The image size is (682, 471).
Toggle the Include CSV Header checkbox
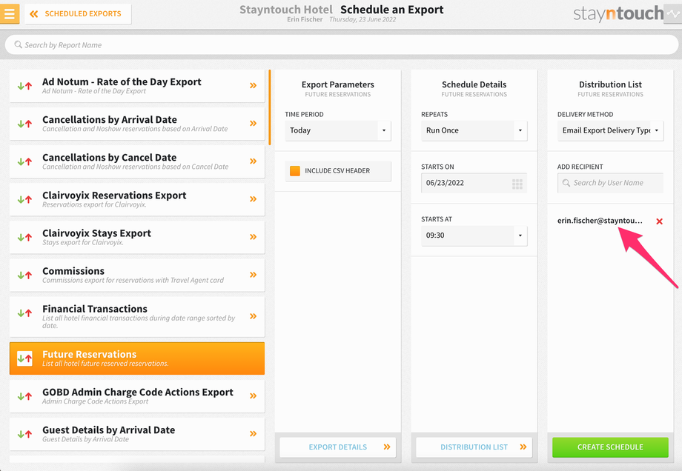point(295,171)
